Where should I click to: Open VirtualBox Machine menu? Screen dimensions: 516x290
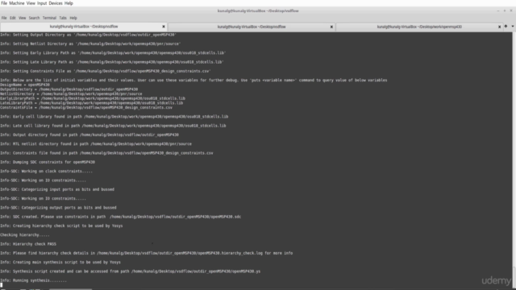17,3
